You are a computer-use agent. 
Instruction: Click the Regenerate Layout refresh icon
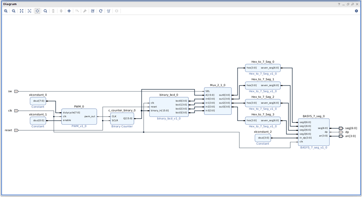coord(101,11)
